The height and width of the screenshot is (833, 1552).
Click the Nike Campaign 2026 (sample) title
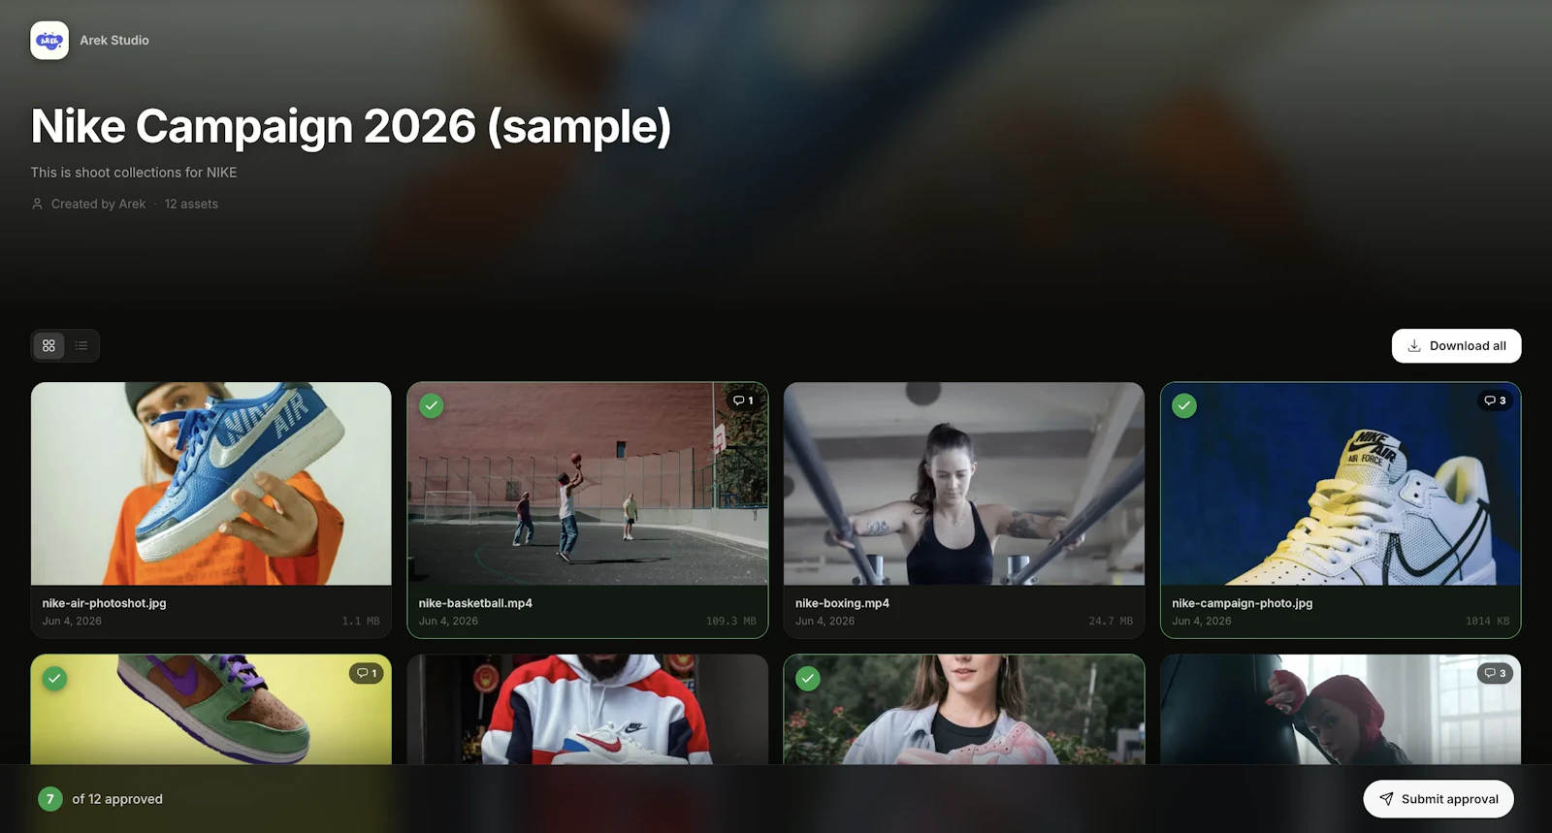351,127
